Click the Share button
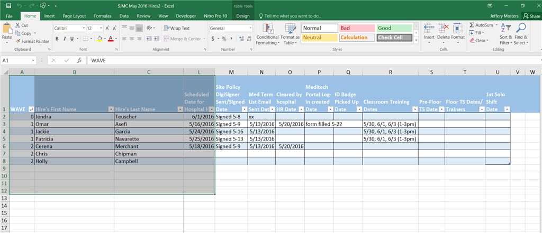542x233 pixels. [532, 16]
